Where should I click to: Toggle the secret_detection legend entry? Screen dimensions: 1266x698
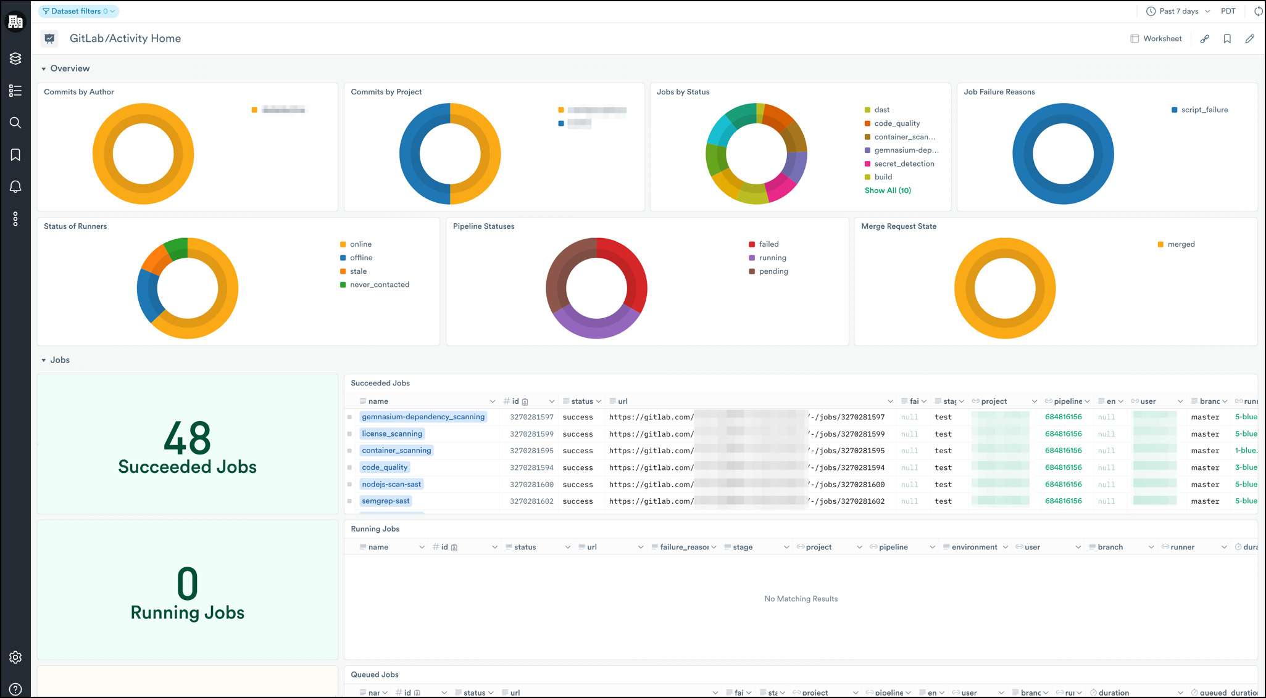point(899,163)
